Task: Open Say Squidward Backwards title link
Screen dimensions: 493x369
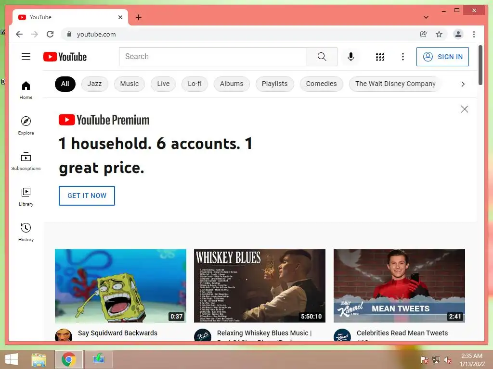Action: (x=117, y=333)
